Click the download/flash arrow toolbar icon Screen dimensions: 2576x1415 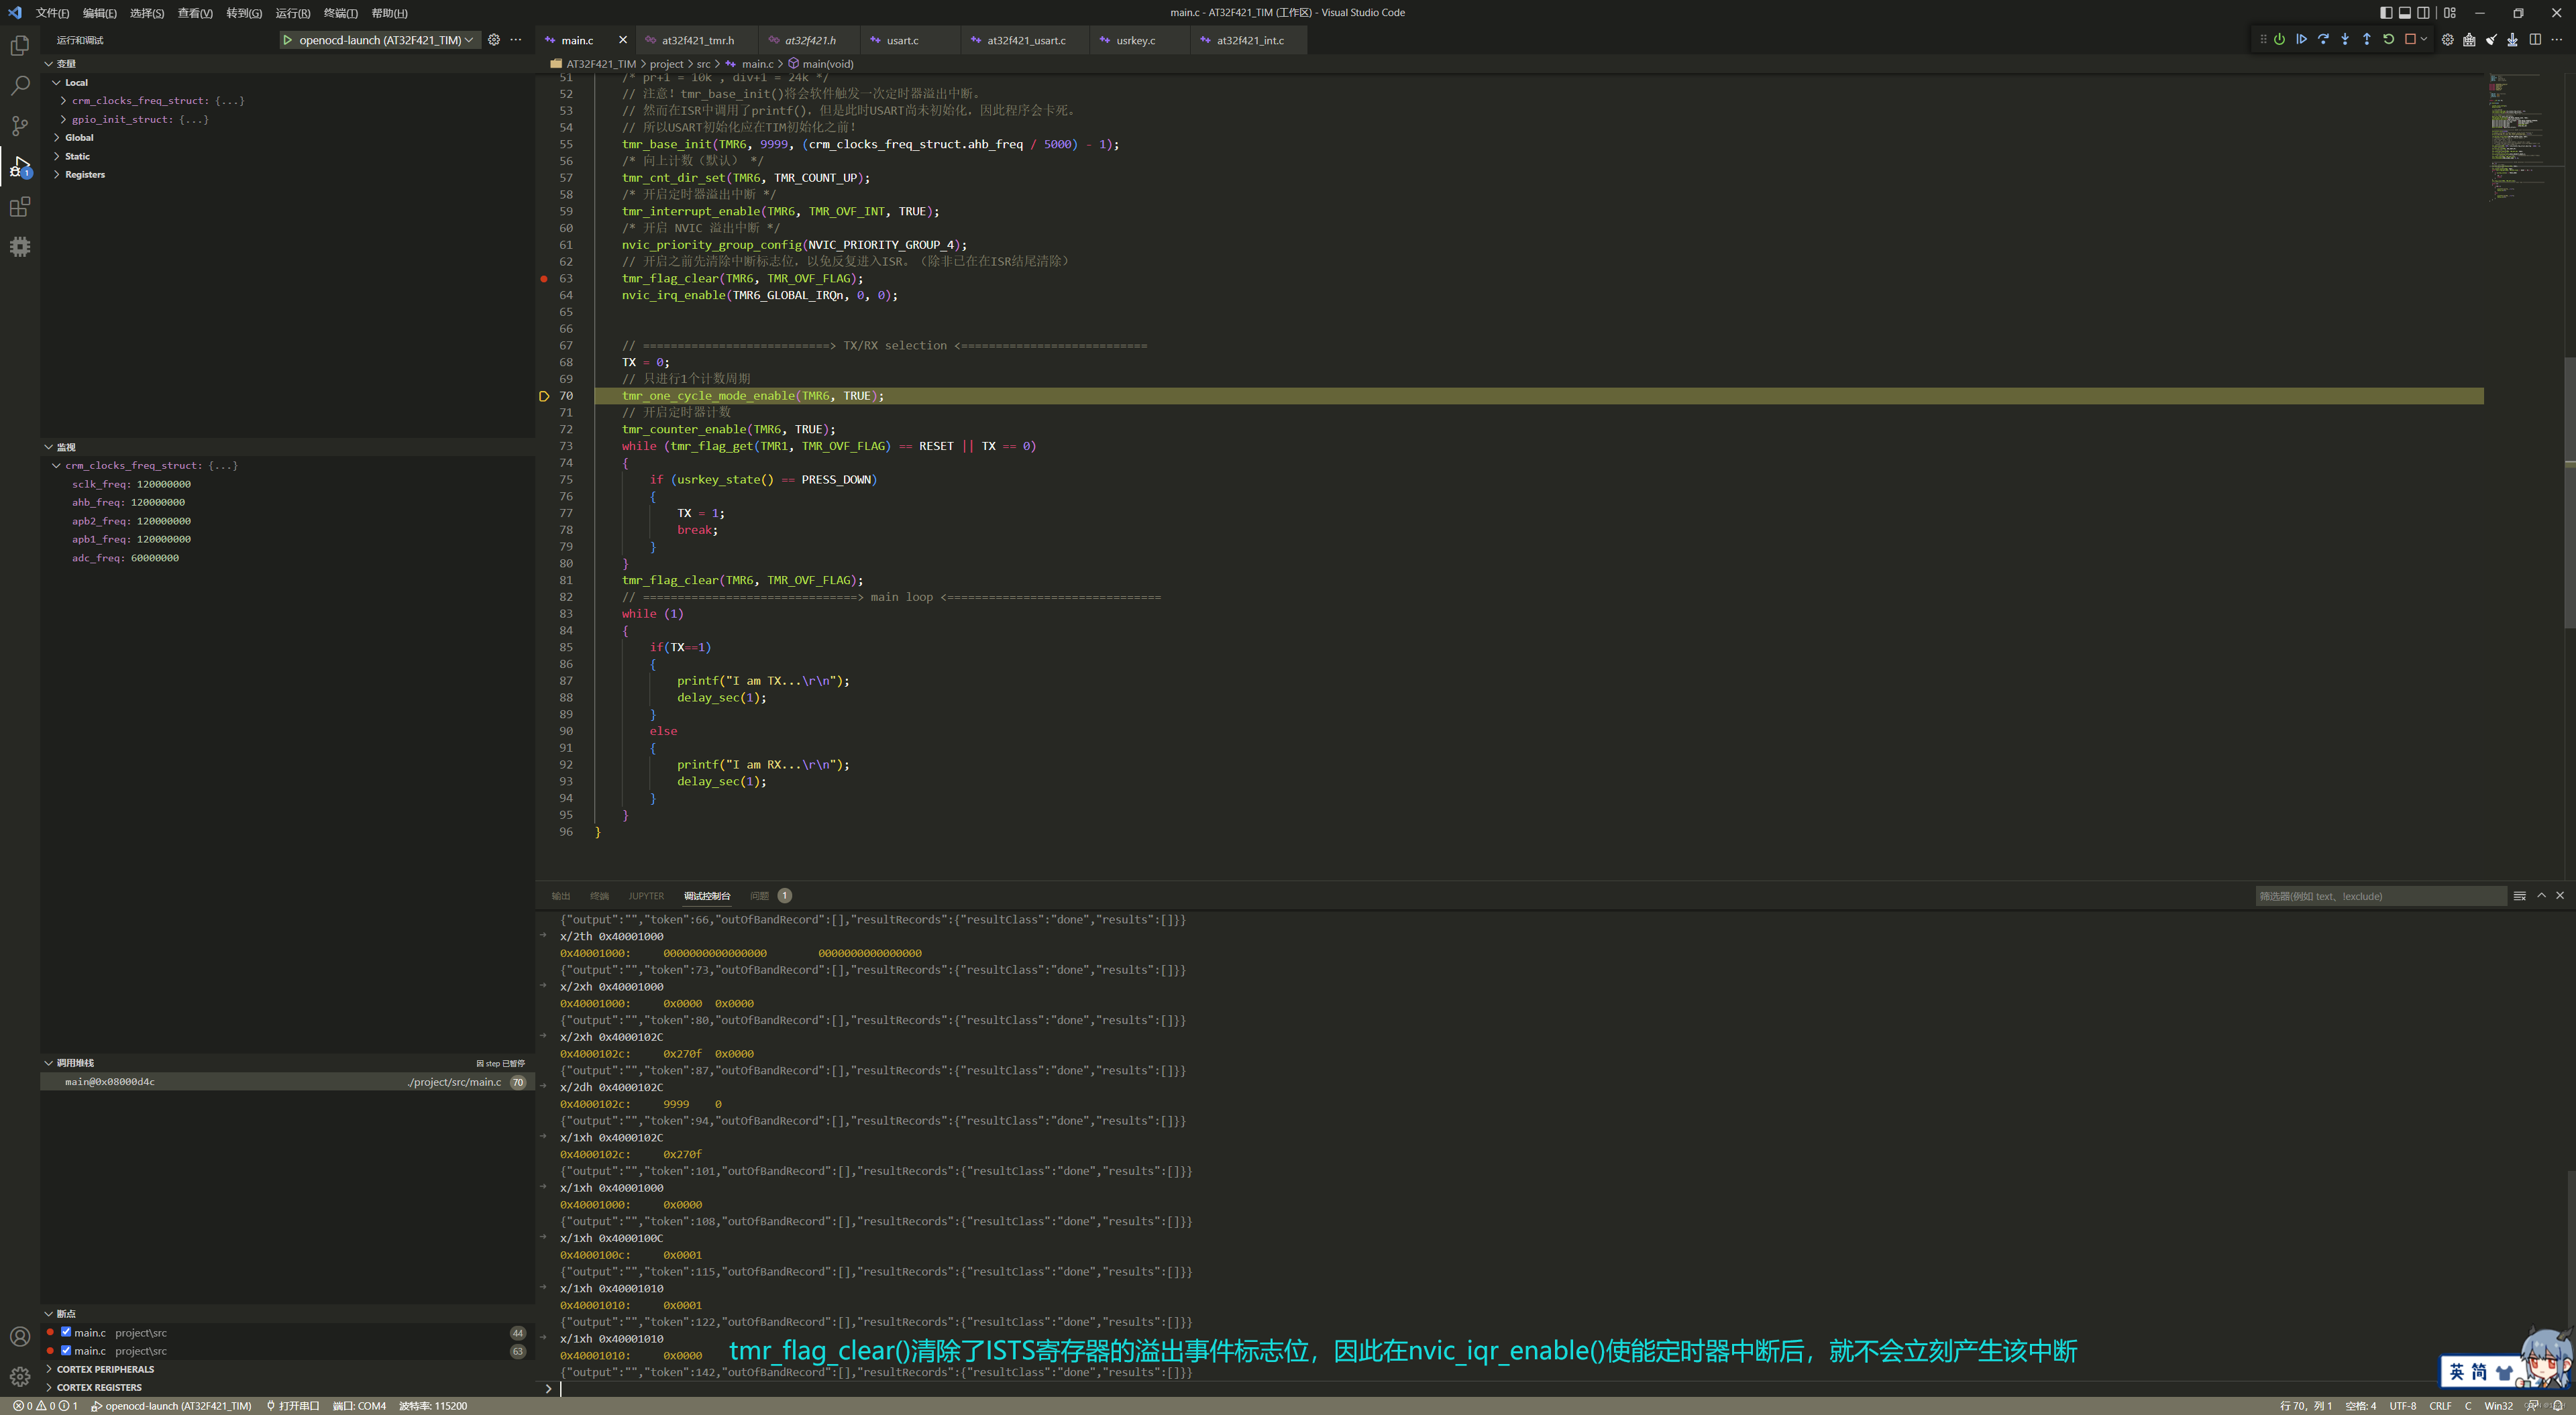point(2512,40)
